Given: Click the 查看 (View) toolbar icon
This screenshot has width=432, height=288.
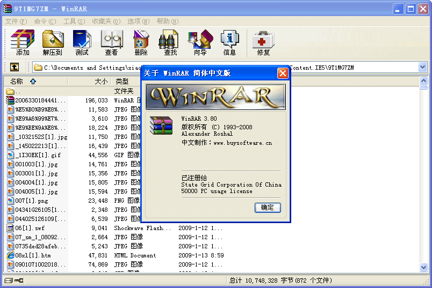Looking at the screenshot, I should tap(111, 42).
